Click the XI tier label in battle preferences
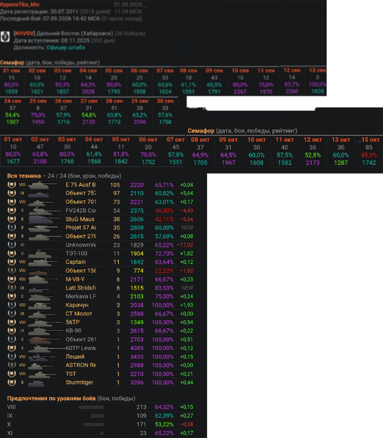This screenshot has width=383, height=438. [x=10, y=433]
